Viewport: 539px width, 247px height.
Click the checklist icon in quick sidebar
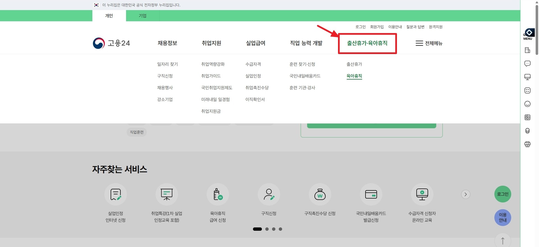[x=527, y=90]
